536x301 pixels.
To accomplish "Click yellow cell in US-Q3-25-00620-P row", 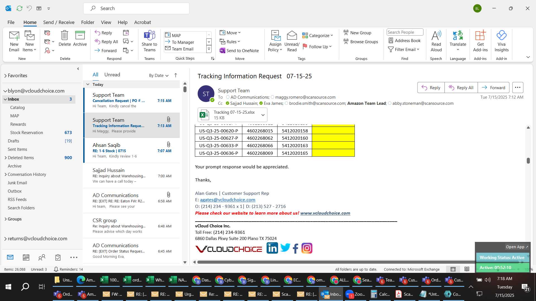I will click(333, 130).
